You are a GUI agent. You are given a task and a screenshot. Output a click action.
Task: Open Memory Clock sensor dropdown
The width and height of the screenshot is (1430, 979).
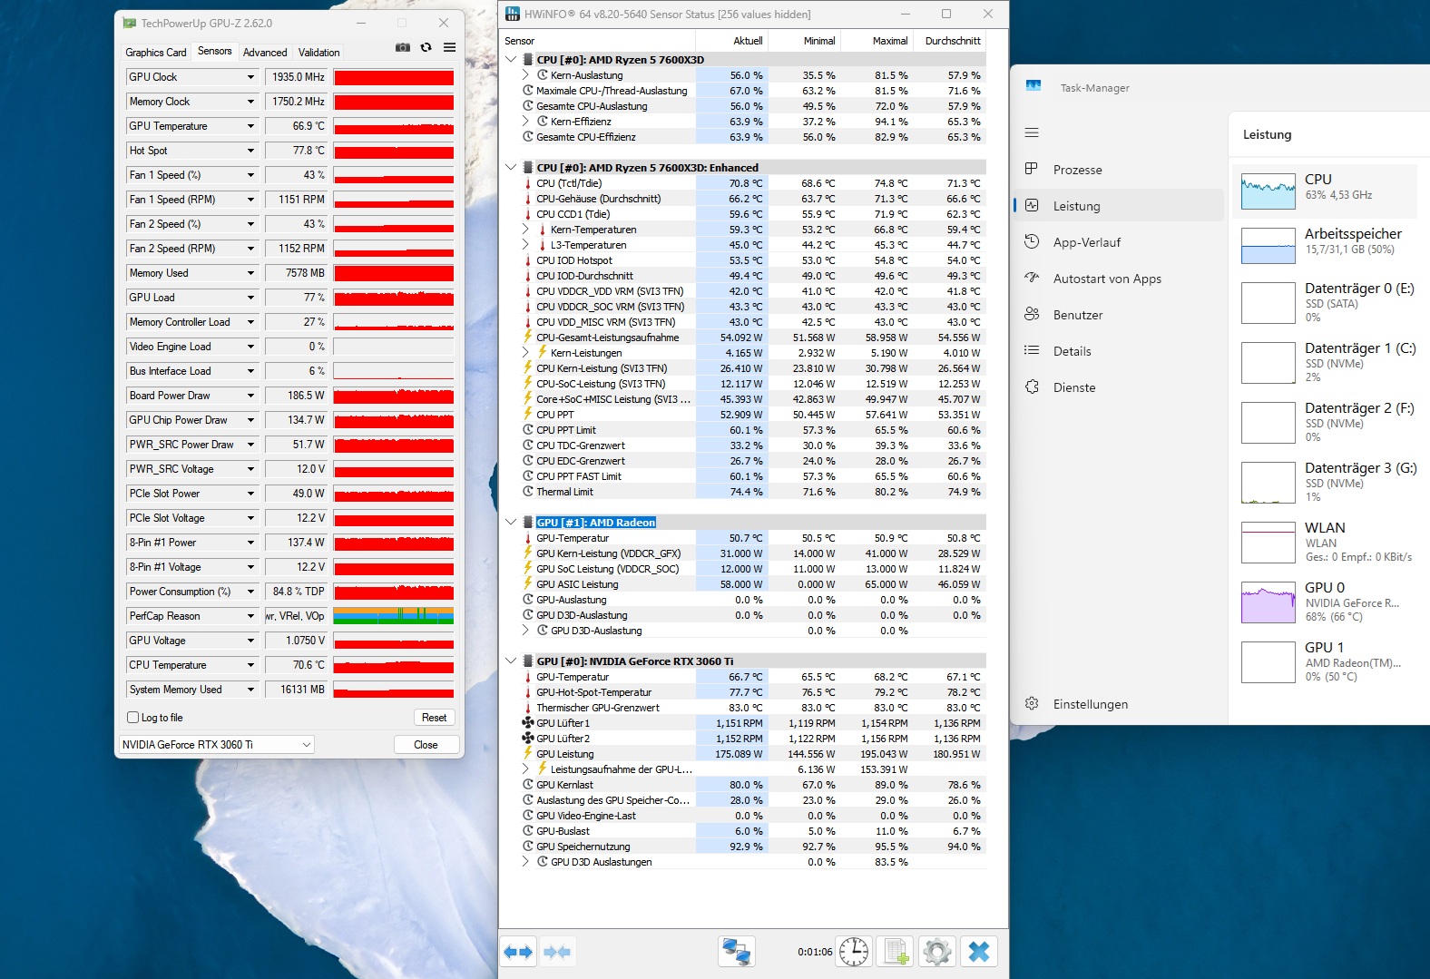[x=250, y=102]
